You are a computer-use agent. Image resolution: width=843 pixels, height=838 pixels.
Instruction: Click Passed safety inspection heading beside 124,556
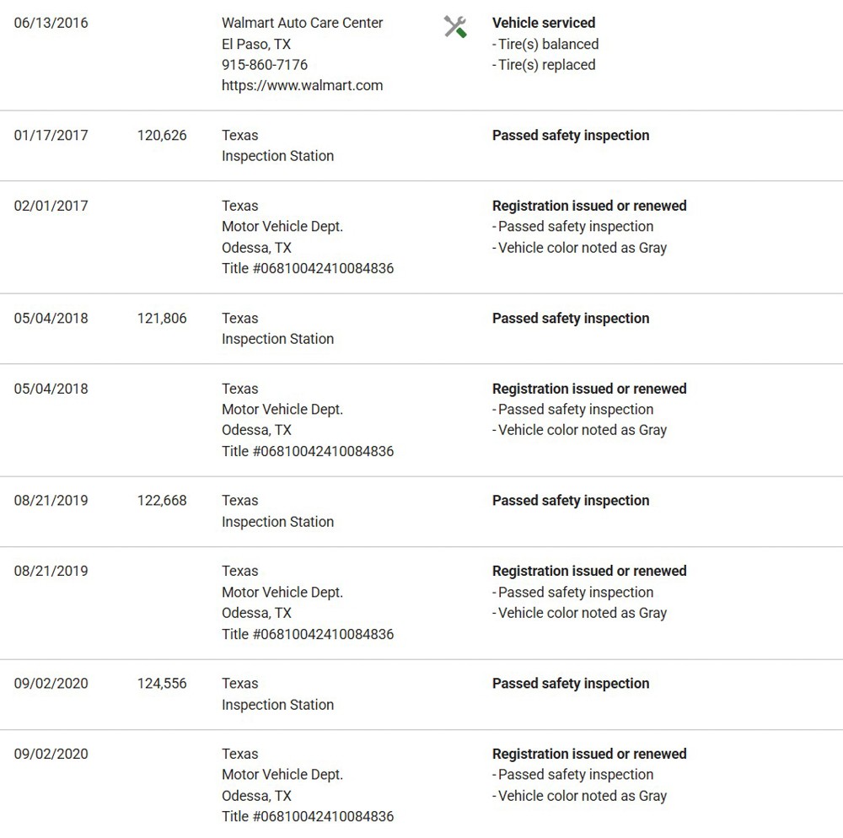tap(571, 683)
